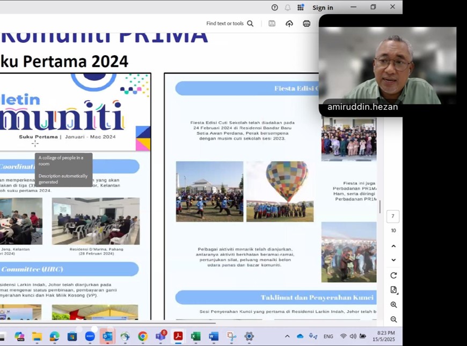Zoom out using the minus magnifier
The image size is (467, 346).
click(x=393, y=319)
